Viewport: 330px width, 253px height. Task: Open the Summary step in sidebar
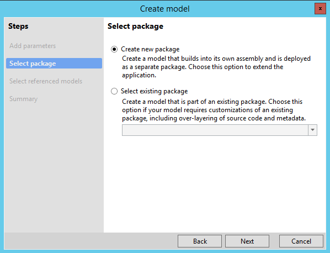(x=23, y=99)
